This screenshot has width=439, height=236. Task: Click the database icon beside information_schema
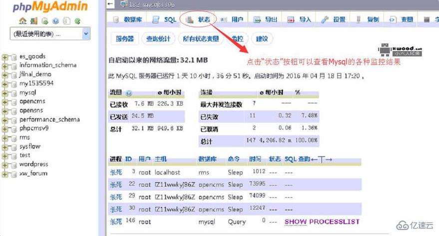coord(13,66)
